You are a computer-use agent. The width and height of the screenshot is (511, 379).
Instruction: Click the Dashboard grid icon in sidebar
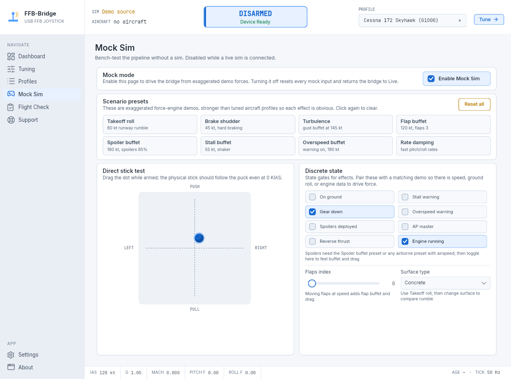[11, 56]
